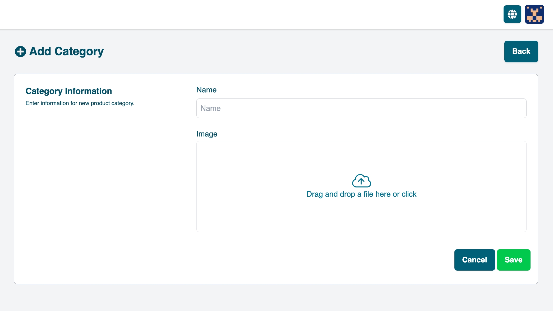Click the top-left corner of the image dropzone
This screenshot has height=311, width=553.
(x=201, y=145)
